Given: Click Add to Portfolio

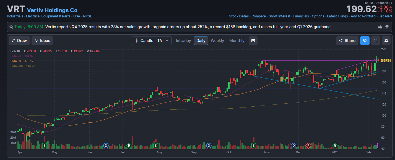Looking at the screenshot, I should click(363, 16).
